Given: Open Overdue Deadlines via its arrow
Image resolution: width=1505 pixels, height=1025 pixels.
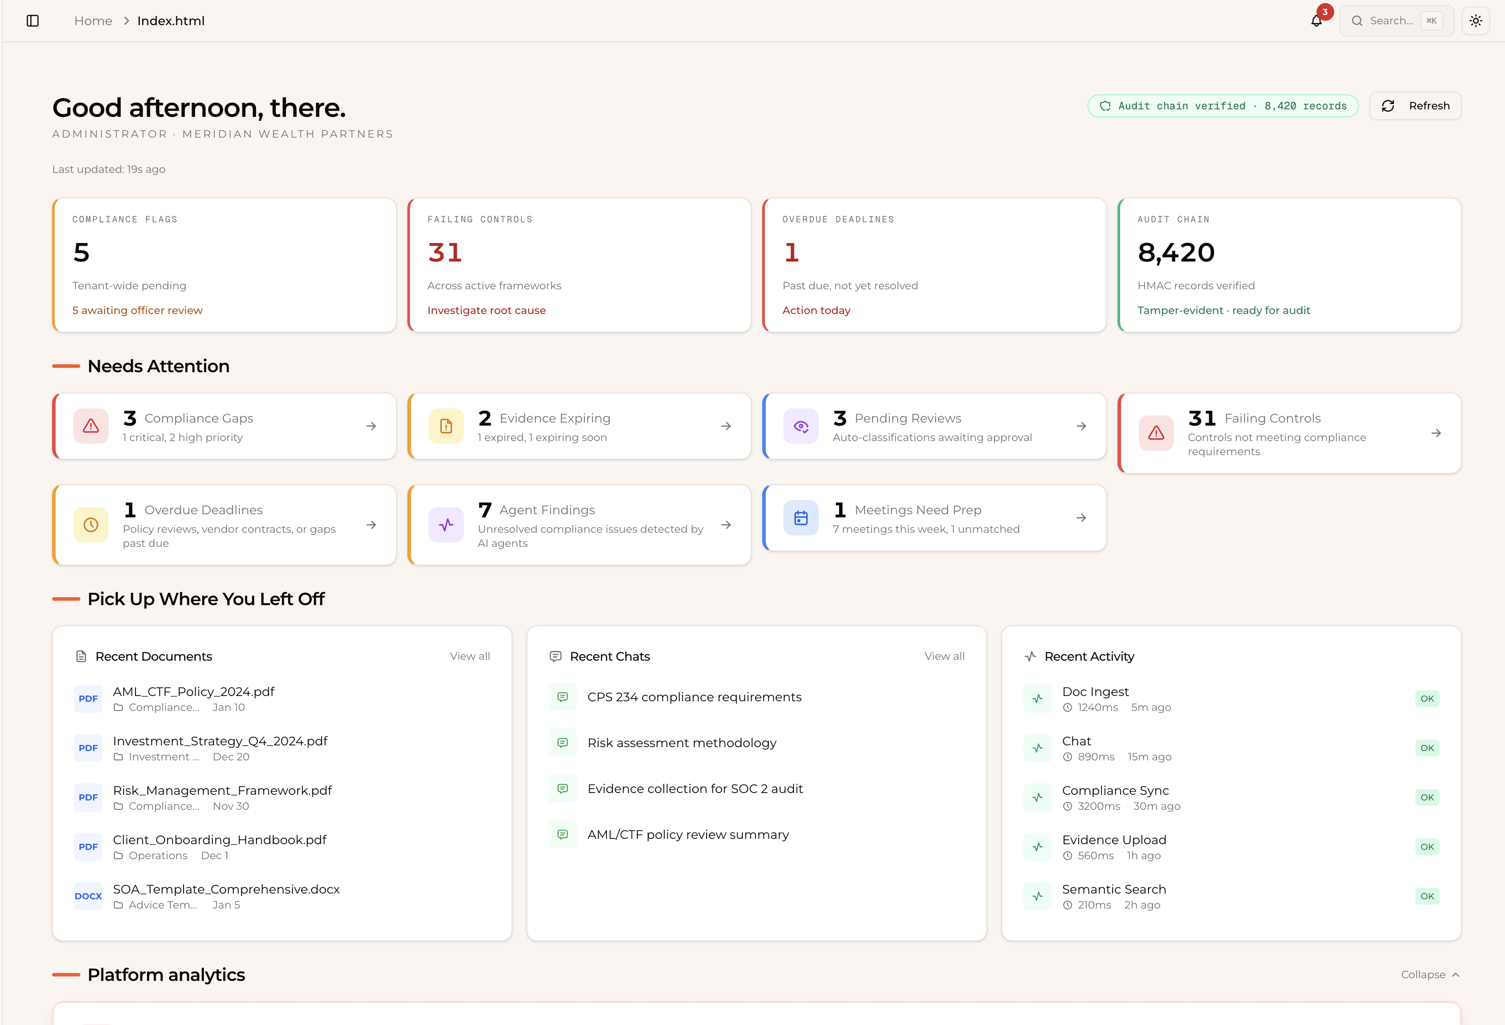Looking at the screenshot, I should (371, 525).
